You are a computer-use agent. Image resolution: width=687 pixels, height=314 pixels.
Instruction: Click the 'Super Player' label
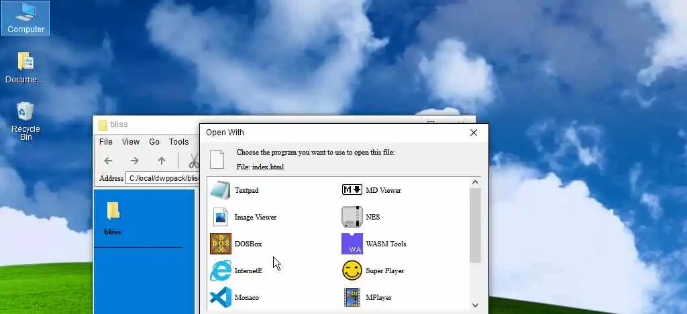tap(384, 270)
